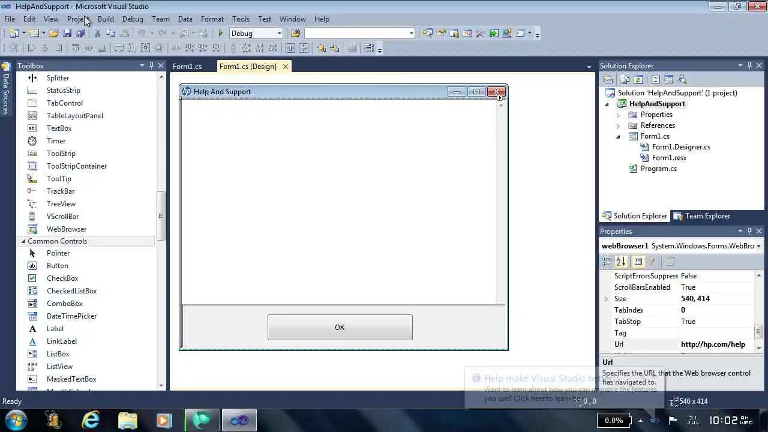Edit the Url property value field
Image resolution: width=768 pixels, height=432 pixels.
(716, 344)
